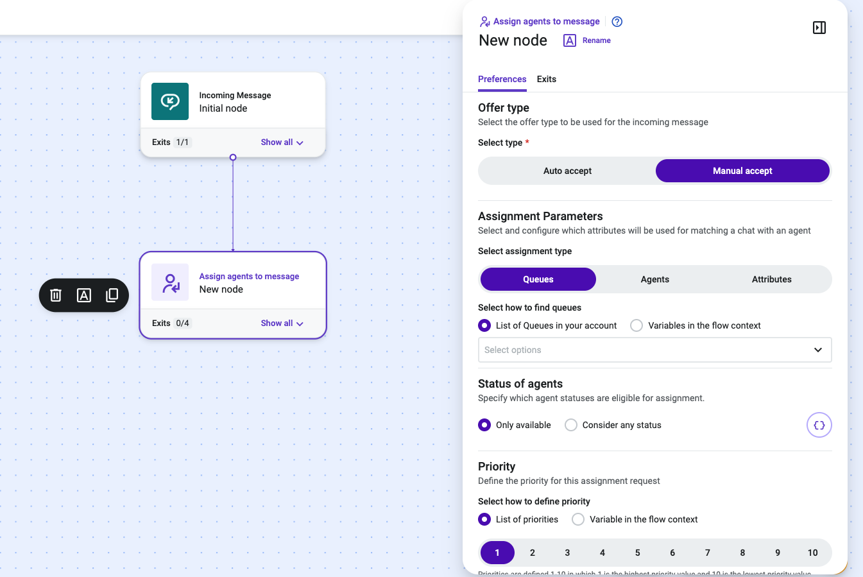The width and height of the screenshot is (863, 577).
Task: Open the Preferences tab
Action: [502, 79]
